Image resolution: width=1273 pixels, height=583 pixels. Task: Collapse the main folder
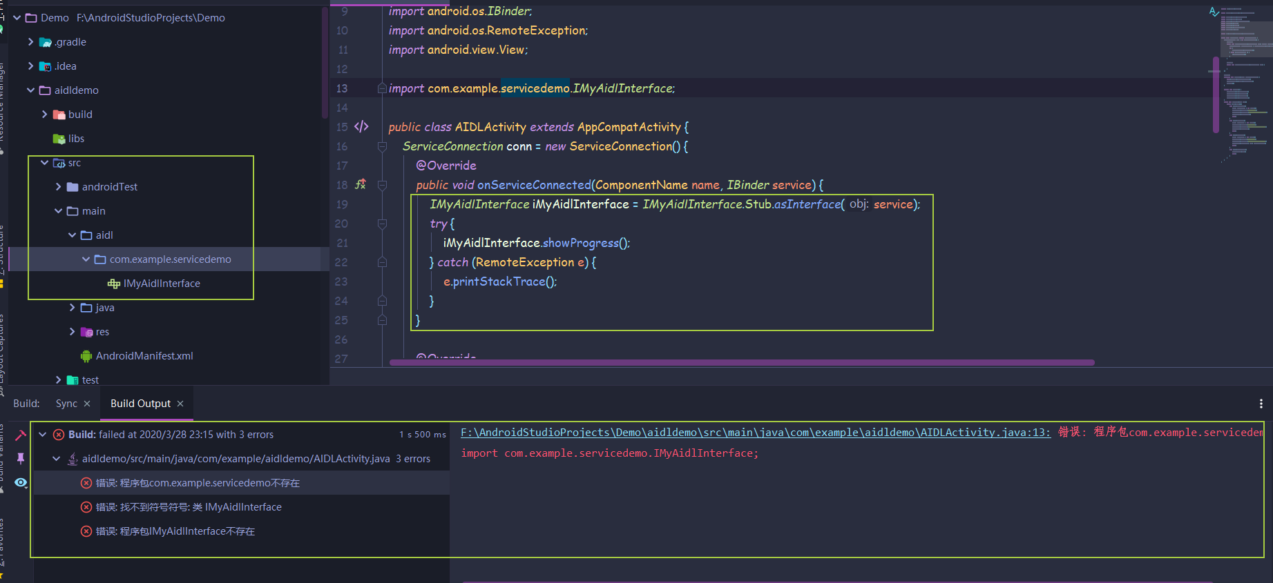(58, 211)
